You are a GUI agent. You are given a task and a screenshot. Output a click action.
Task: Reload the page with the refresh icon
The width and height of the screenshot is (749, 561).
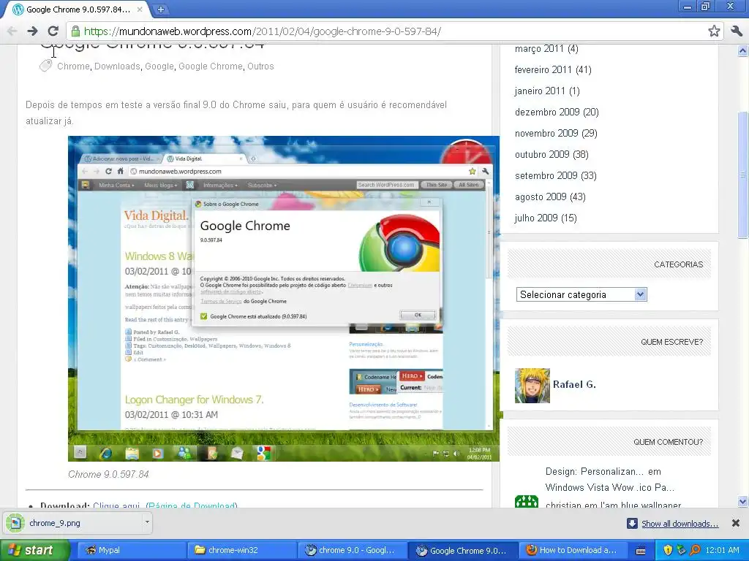pos(53,31)
